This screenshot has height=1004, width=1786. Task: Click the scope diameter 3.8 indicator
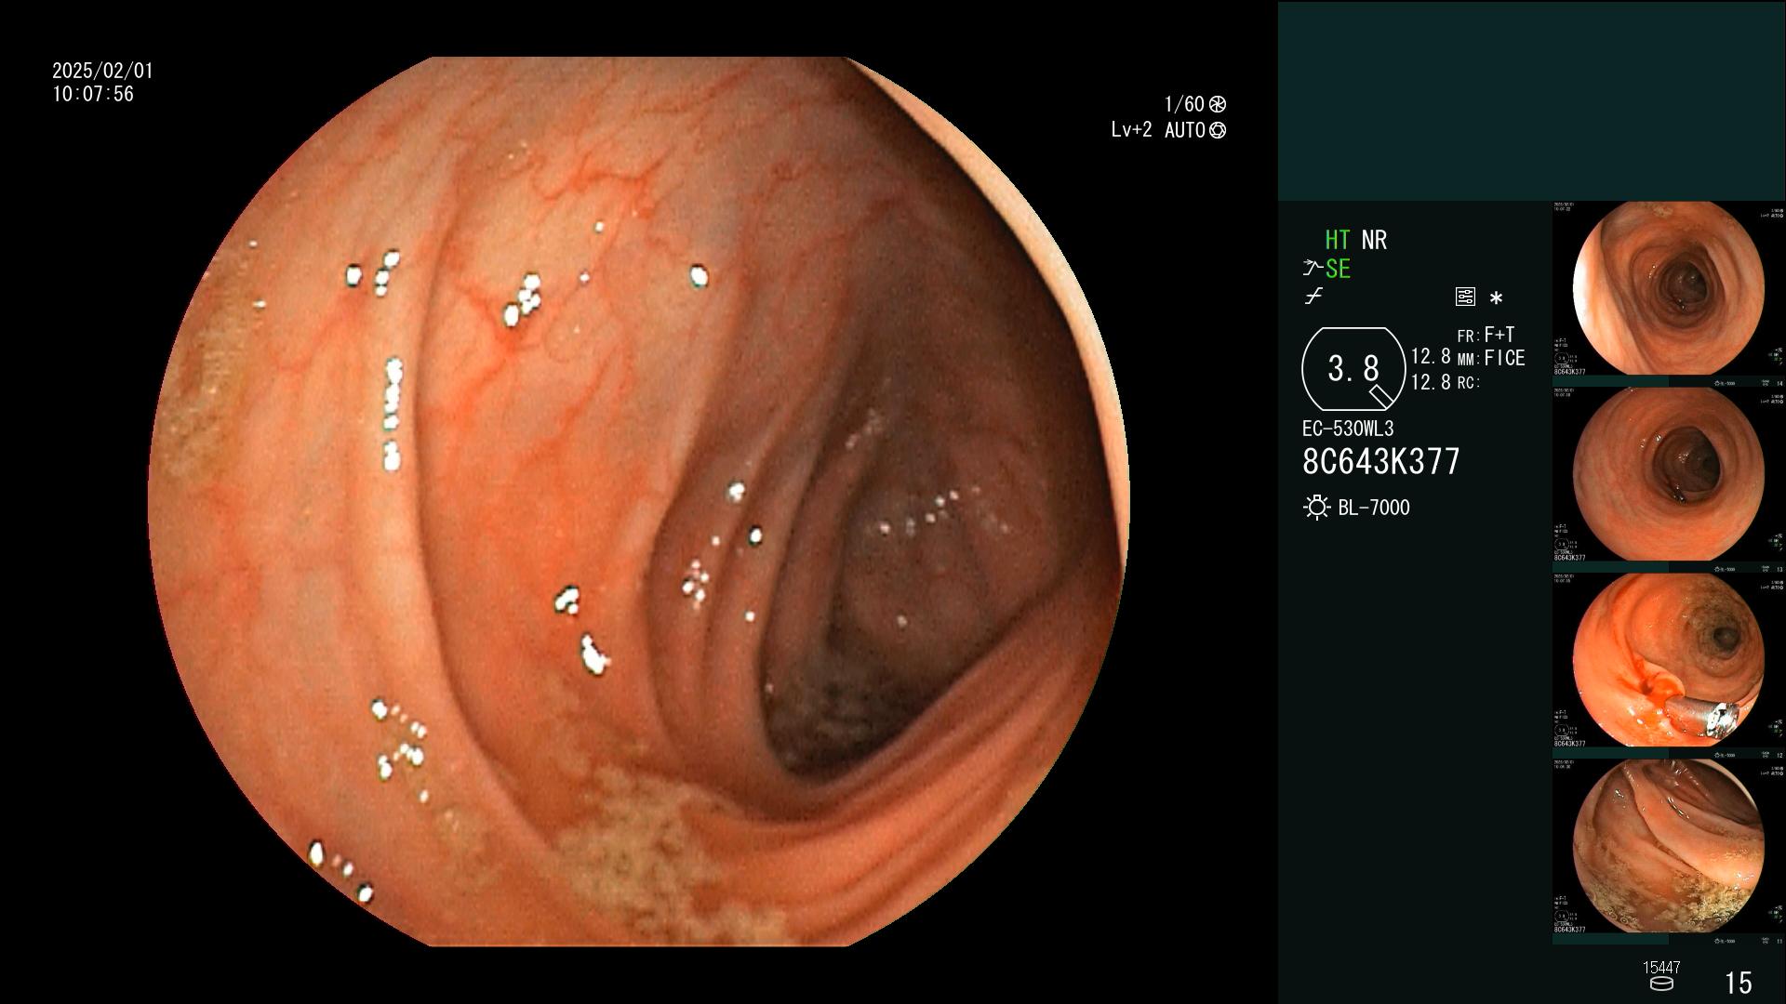point(1353,369)
